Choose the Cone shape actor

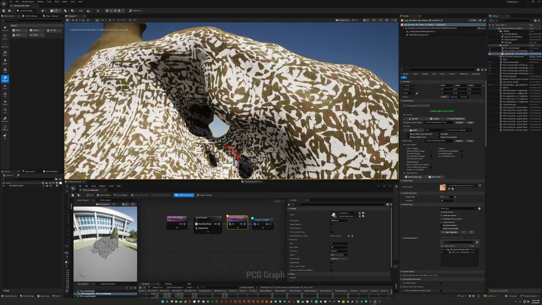[19, 35]
